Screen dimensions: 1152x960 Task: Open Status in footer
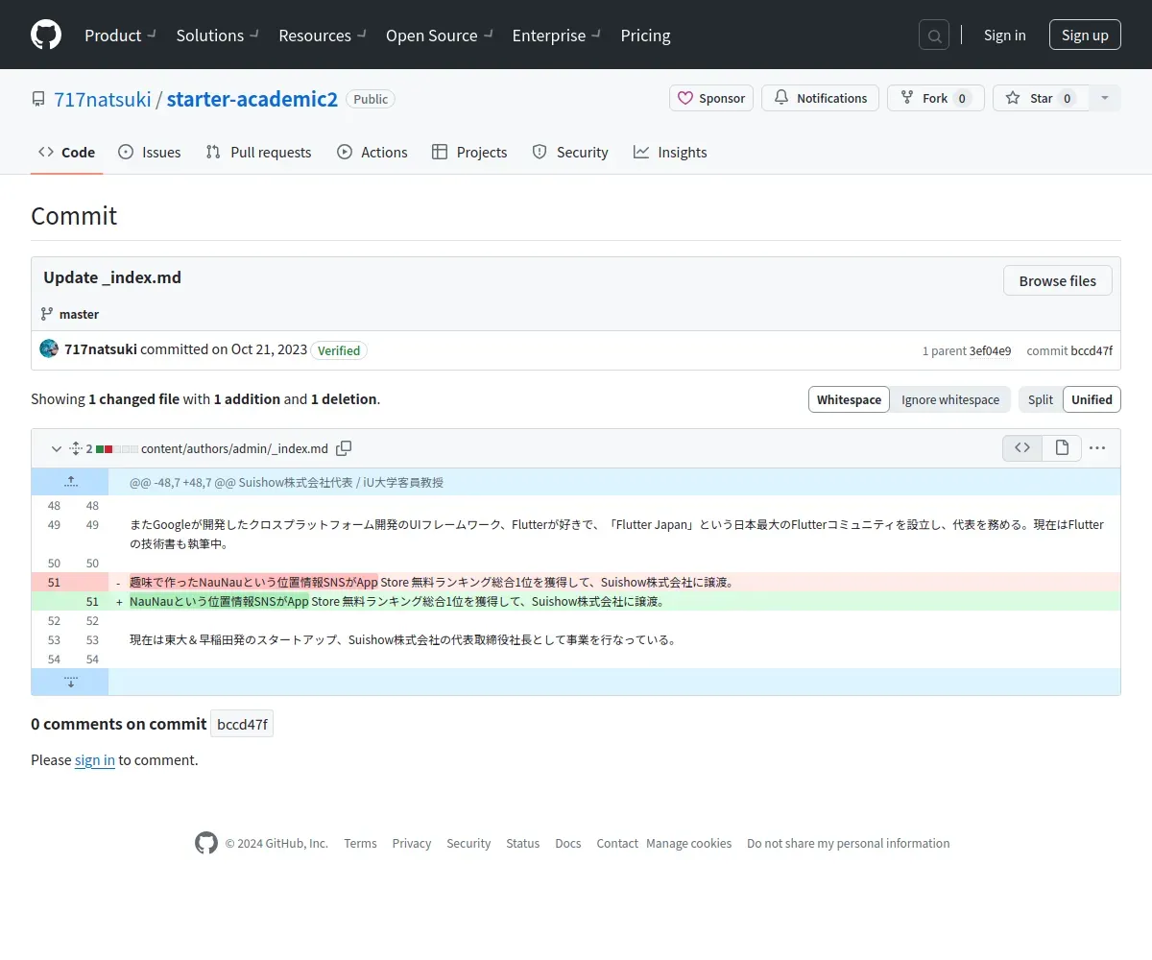tap(523, 843)
